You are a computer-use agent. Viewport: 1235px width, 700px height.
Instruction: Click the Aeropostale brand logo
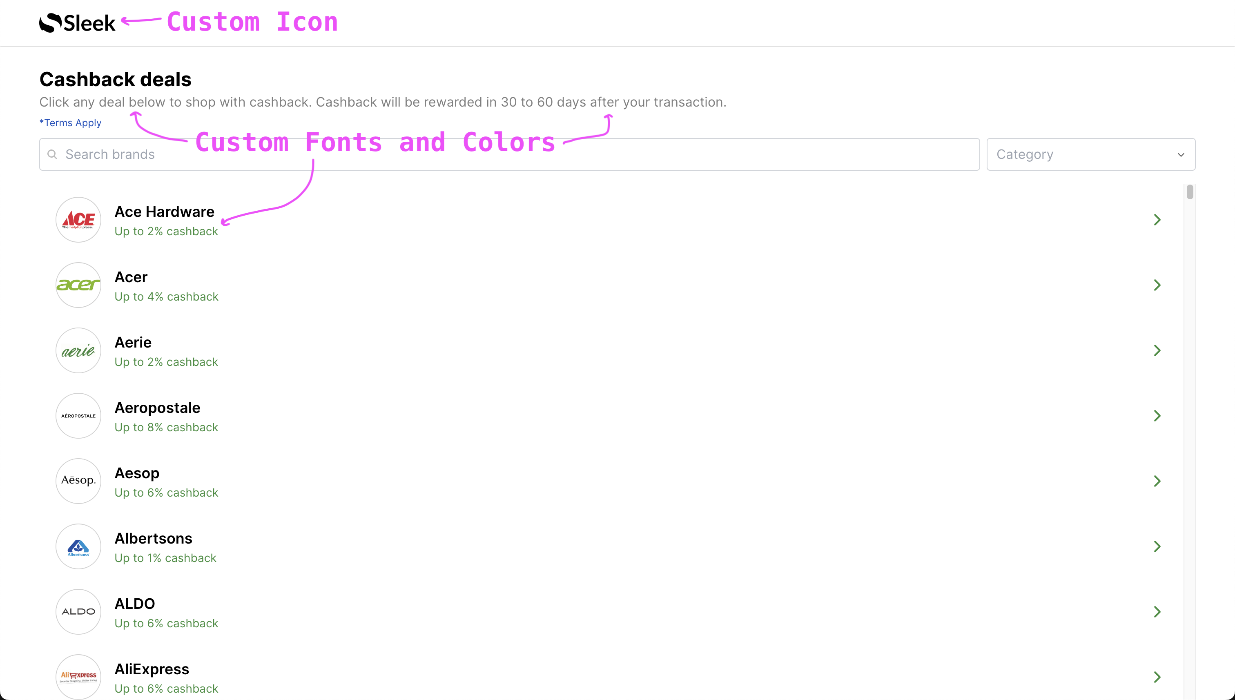pos(78,416)
